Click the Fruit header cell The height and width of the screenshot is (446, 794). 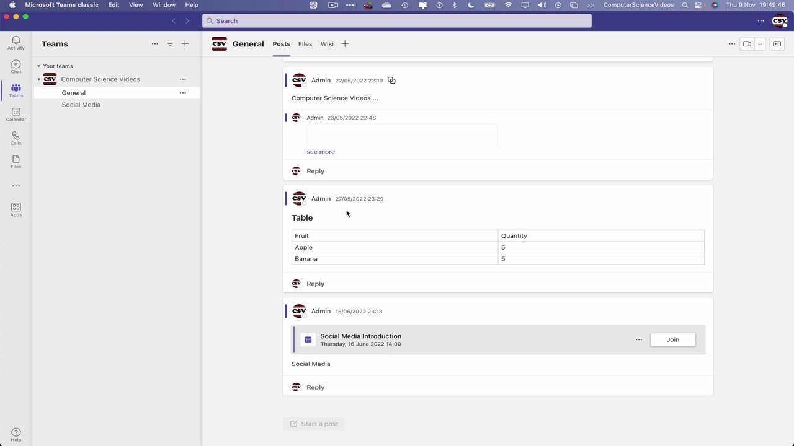pos(395,236)
